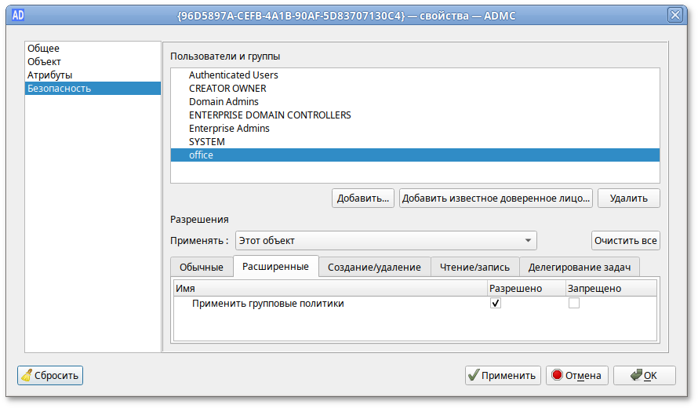Image resolution: width=698 pixels, height=408 pixels.
Task: Select the office trustee row
Action: [415, 155]
